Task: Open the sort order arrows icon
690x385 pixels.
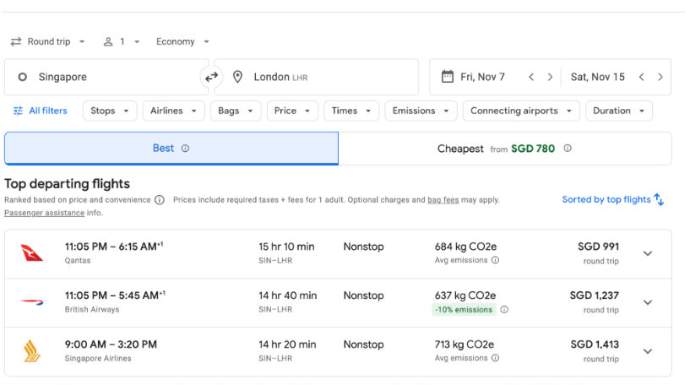Action: pos(659,200)
